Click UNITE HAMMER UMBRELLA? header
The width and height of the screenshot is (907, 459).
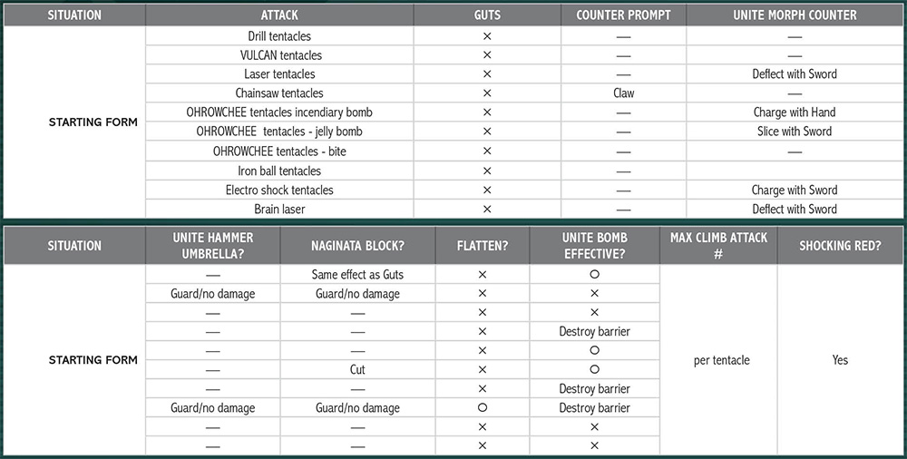213,246
